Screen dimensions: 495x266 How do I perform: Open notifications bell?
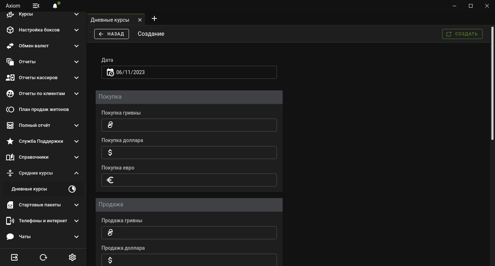(x=55, y=6)
